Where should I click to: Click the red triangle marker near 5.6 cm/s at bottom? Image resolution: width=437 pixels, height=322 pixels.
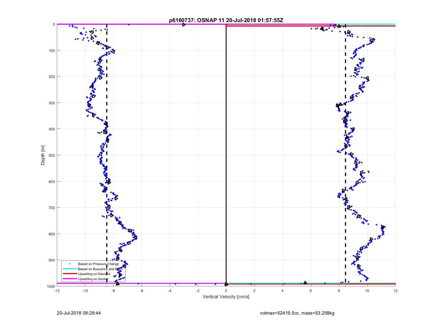pos(305,283)
